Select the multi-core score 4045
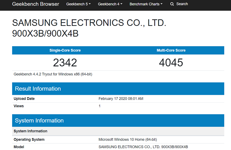The image size is (231, 150). [171, 63]
